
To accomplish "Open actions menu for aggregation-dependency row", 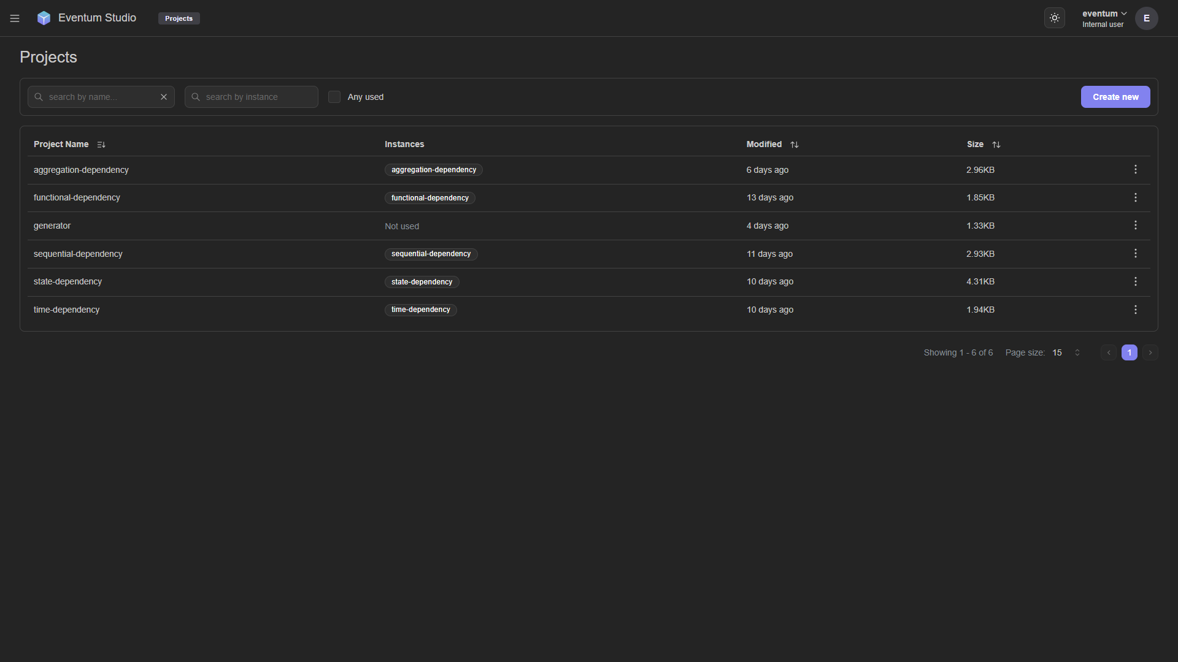I will [x=1135, y=170].
